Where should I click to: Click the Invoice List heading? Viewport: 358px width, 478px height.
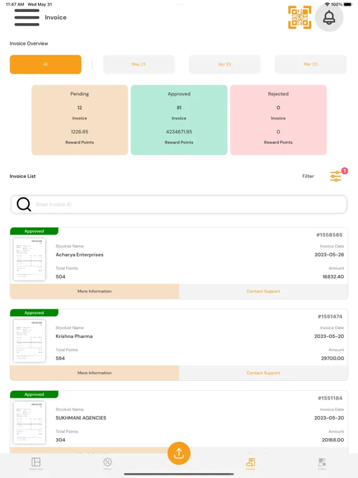(22, 176)
